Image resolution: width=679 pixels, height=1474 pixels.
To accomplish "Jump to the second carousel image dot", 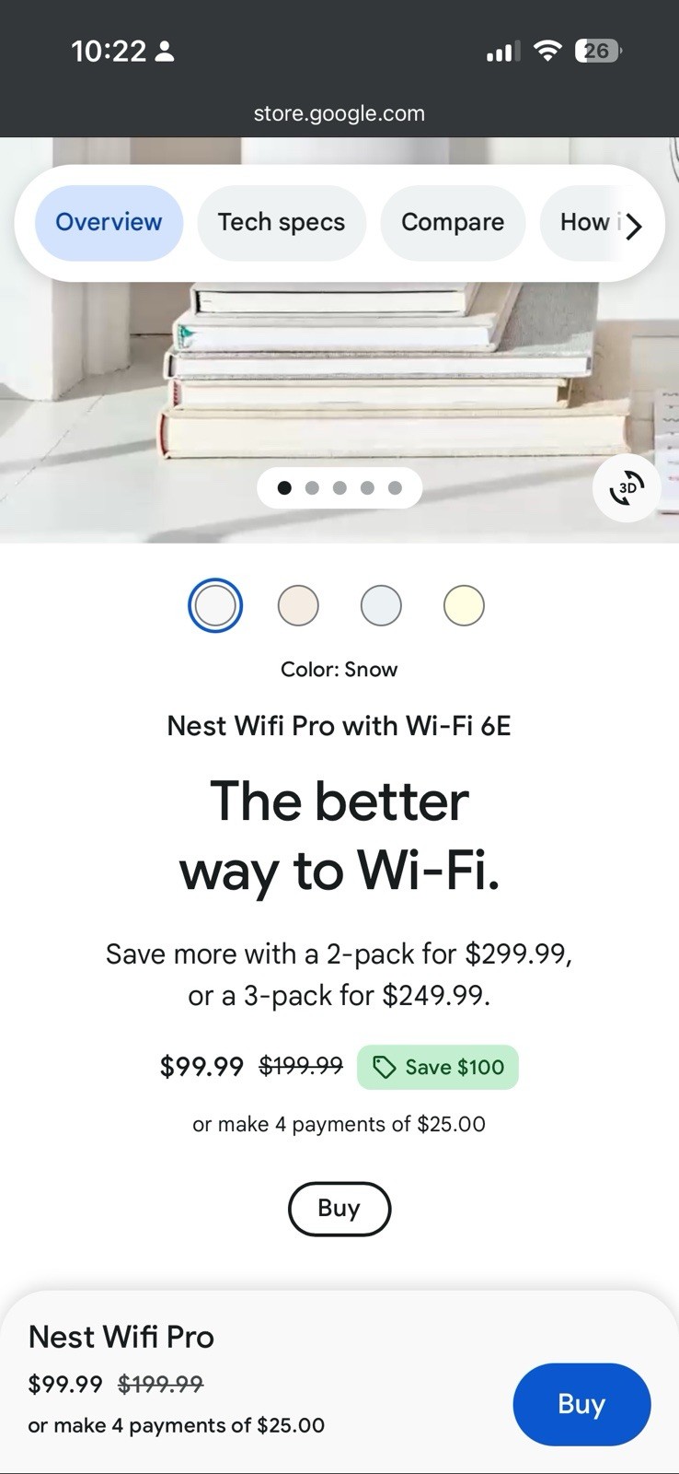I will (312, 488).
